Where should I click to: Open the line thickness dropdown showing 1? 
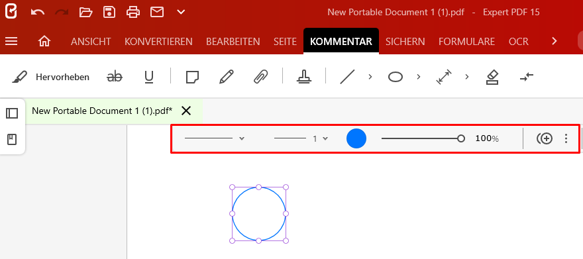click(x=301, y=138)
